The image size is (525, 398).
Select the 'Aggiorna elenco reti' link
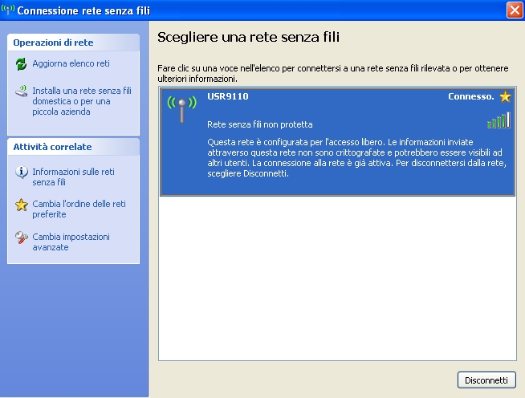pyautogui.click(x=71, y=63)
